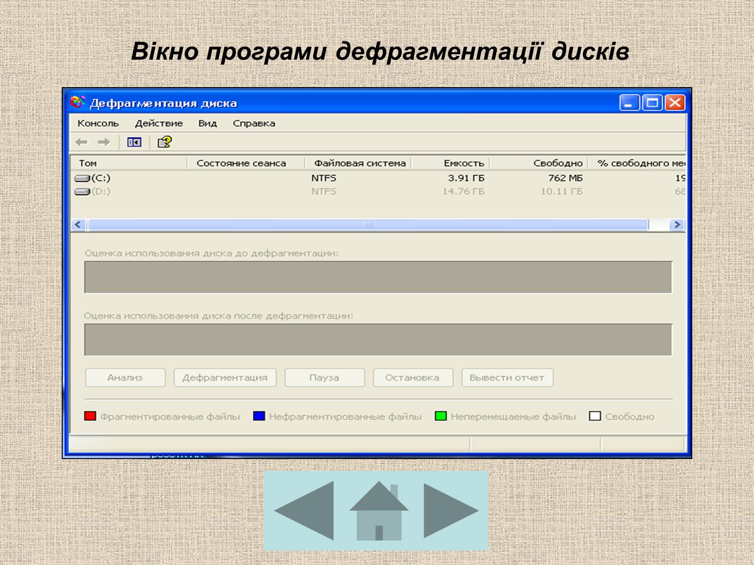Click the Анализ button
This screenshot has width=754, height=565.
(x=125, y=378)
